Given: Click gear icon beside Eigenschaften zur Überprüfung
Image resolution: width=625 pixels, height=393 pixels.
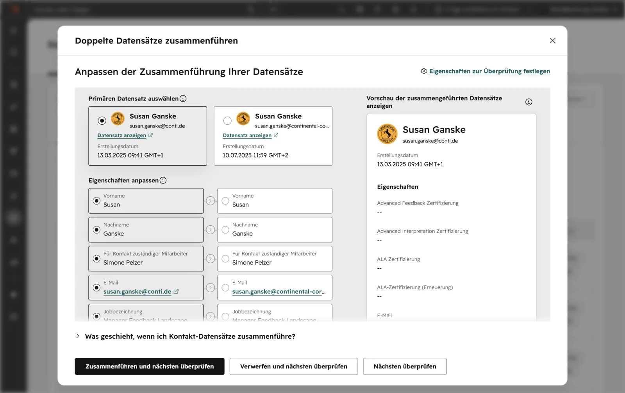Looking at the screenshot, I should (x=424, y=71).
